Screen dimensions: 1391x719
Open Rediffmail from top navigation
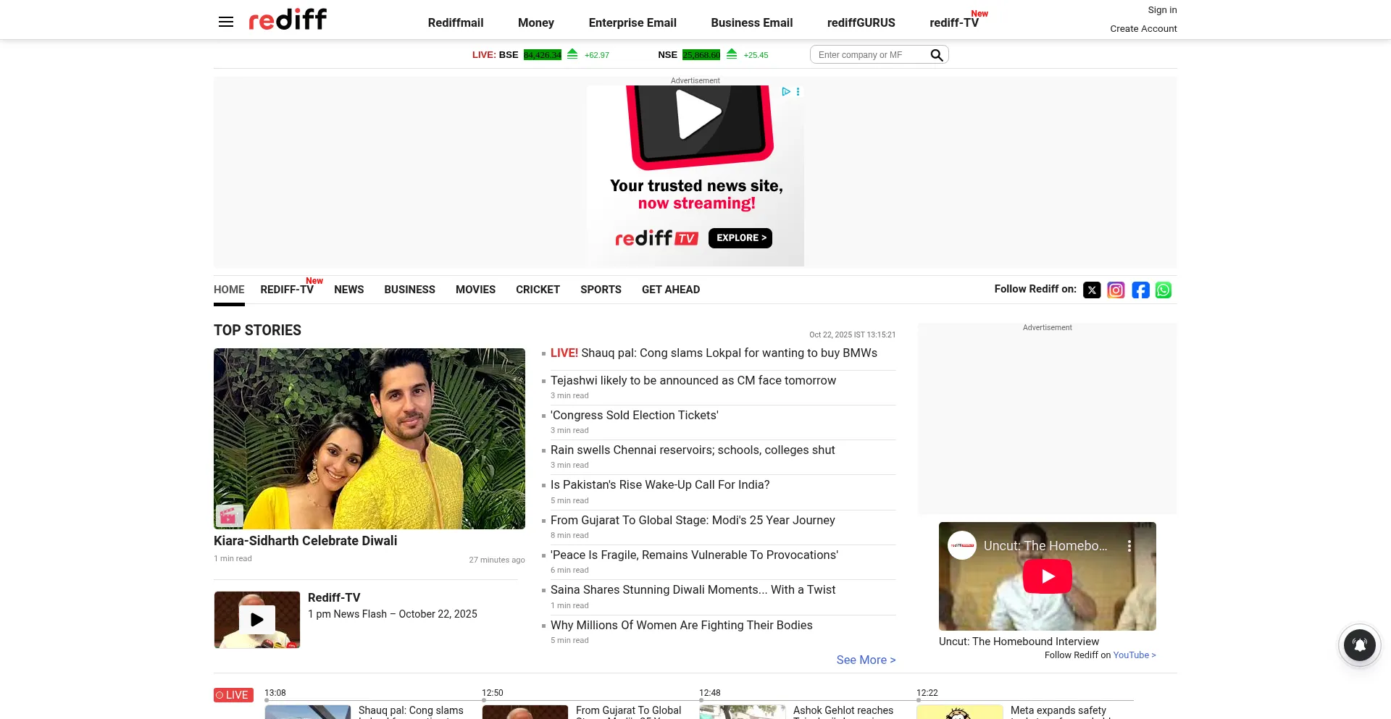[455, 23]
